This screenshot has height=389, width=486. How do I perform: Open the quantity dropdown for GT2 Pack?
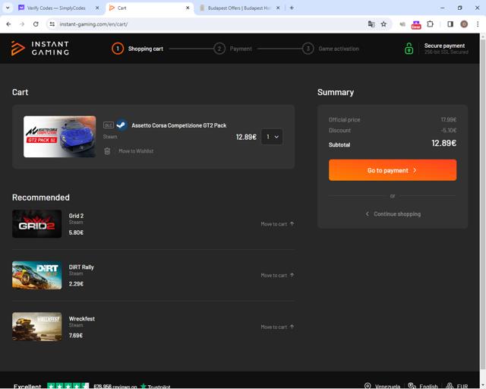tap(272, 137)
